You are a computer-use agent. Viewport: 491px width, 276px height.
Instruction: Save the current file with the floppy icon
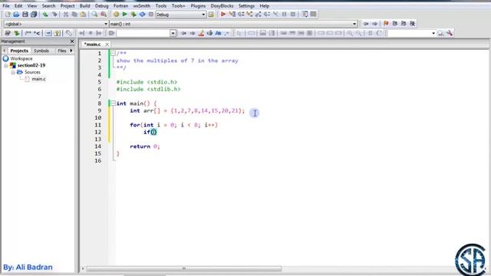(25, 15)
